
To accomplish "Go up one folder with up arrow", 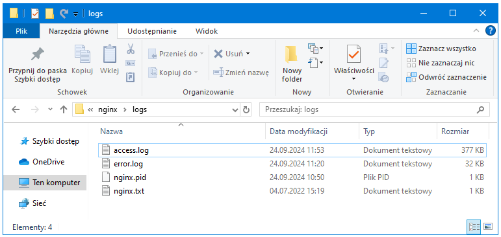I will [64, 109].
